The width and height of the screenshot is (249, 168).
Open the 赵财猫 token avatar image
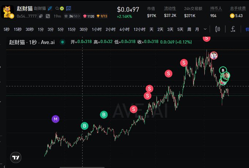coord(7,12)
